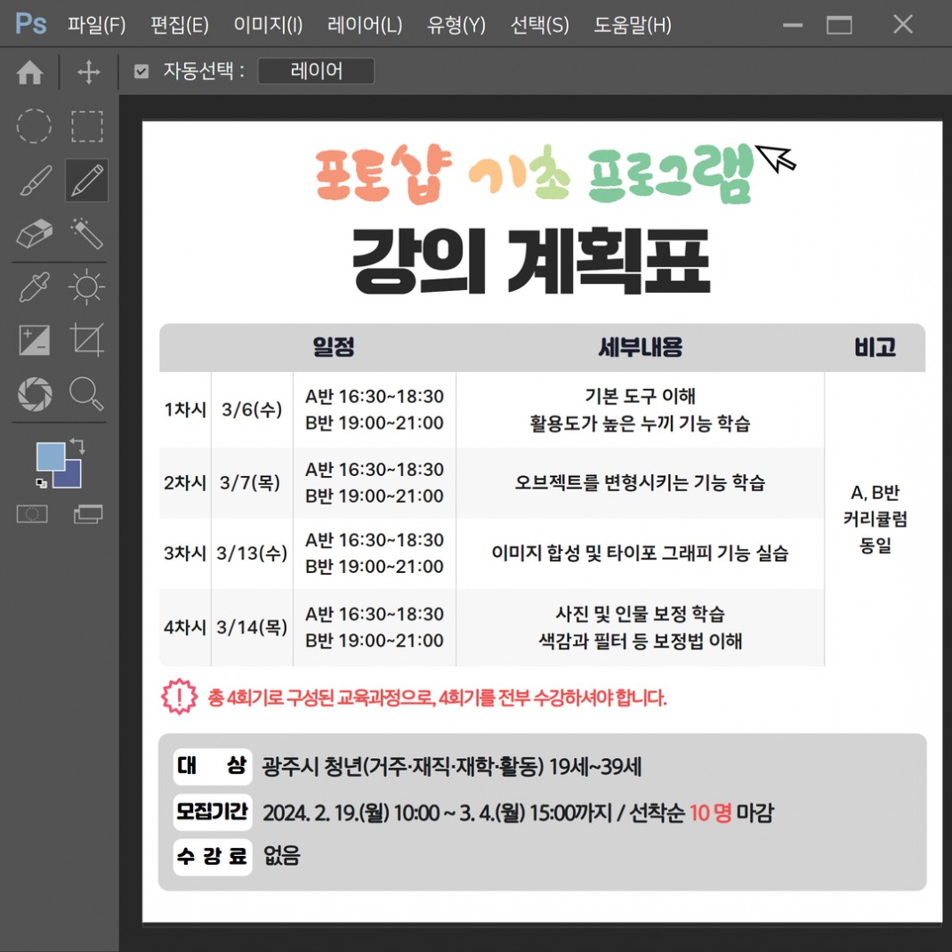Click the red exclamation warning badge

tap(179, 697)
